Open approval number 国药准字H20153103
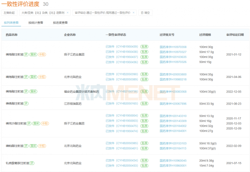 pyautogui.click(x=173, y=143)
